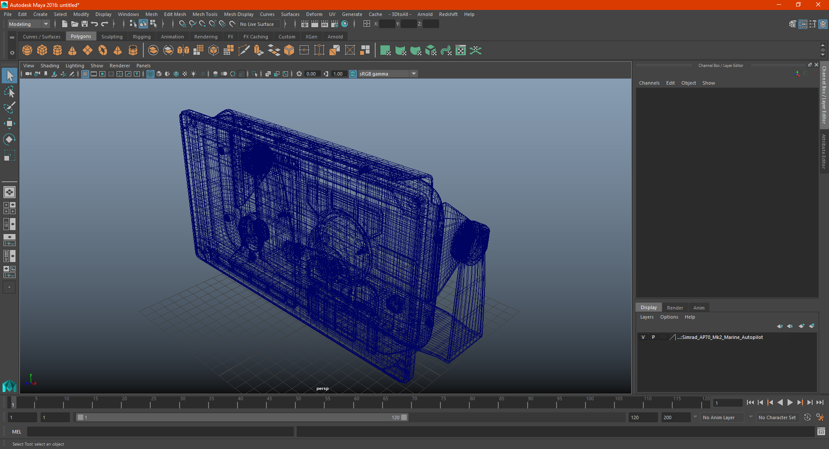Open the viewport Shading menu
The width and height of the screenshot is (829, 449).
coord(50,66)
